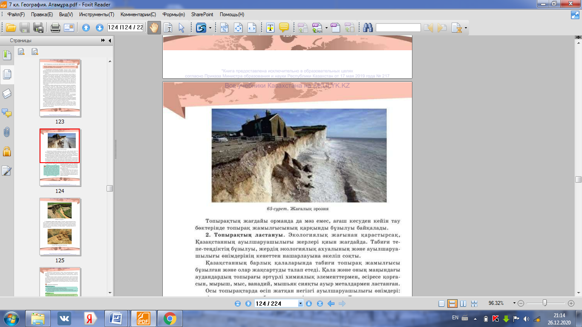Open the Comments panel in the sidebar
Screen dimensions: 582x327
click(x=7, y=113)
